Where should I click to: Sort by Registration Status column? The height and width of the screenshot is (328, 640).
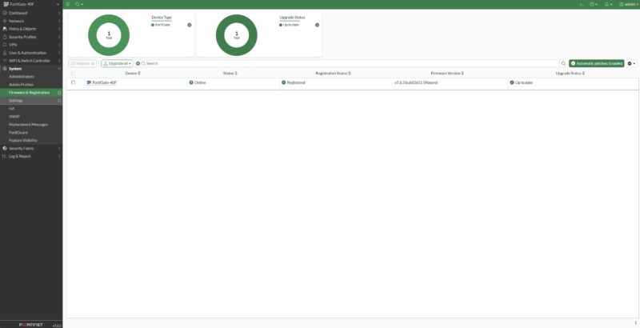pyautogui.click(x=333, y=74)
